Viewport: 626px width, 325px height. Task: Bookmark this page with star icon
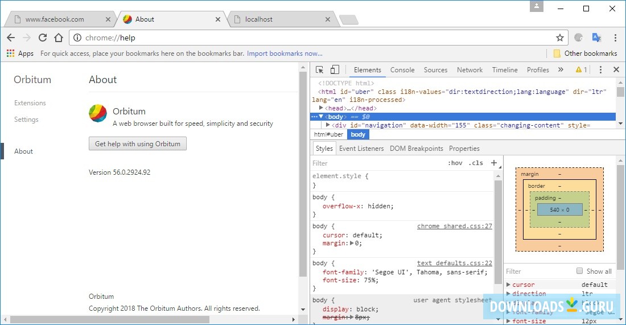[x=560, y=38]
